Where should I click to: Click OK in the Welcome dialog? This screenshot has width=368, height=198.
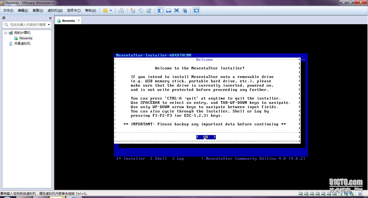206,137
